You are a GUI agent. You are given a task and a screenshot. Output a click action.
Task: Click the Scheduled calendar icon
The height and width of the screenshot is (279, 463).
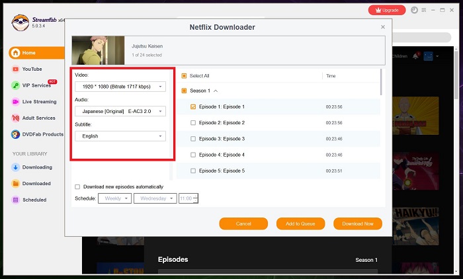pyautogui.click(x=15, y=200)
